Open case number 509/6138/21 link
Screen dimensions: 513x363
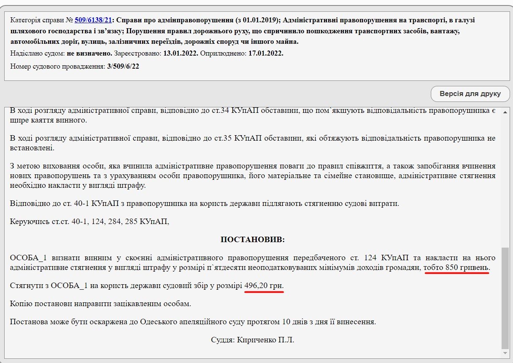coord(93,20)
